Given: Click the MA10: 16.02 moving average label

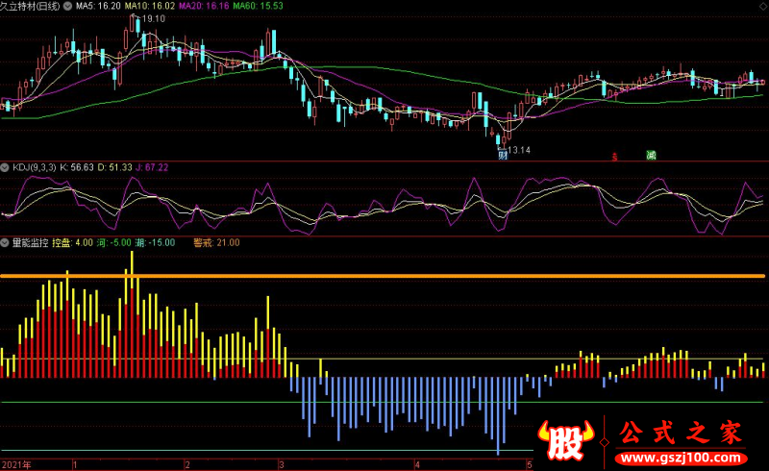Looking at the screenshot, I should tap(150, 7).
